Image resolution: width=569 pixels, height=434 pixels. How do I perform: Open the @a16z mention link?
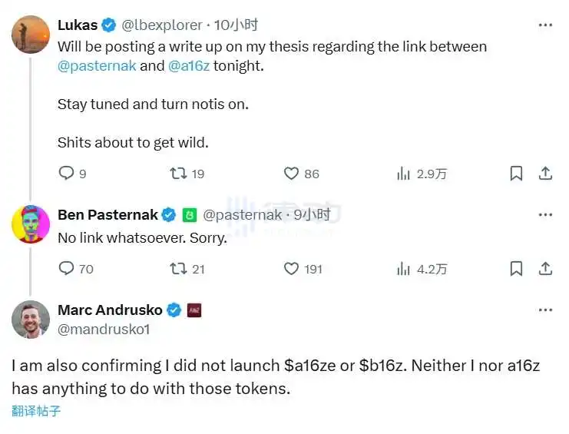tap(188, 65)
